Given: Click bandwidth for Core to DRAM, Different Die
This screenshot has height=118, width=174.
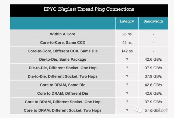Looking at the screenshot, I should pyautogui.click(x=153, y=93).
